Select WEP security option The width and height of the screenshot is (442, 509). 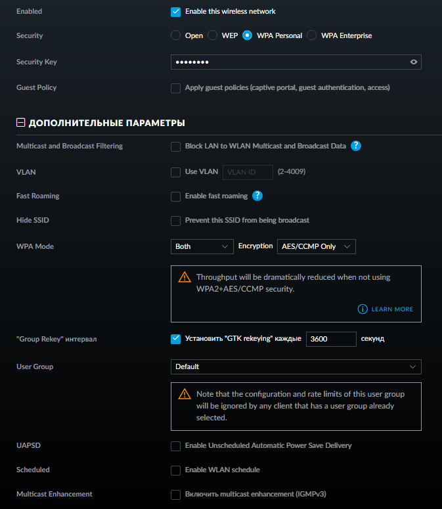point(212,35)
